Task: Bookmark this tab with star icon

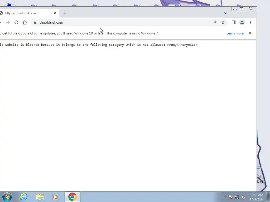Action: 223,23
